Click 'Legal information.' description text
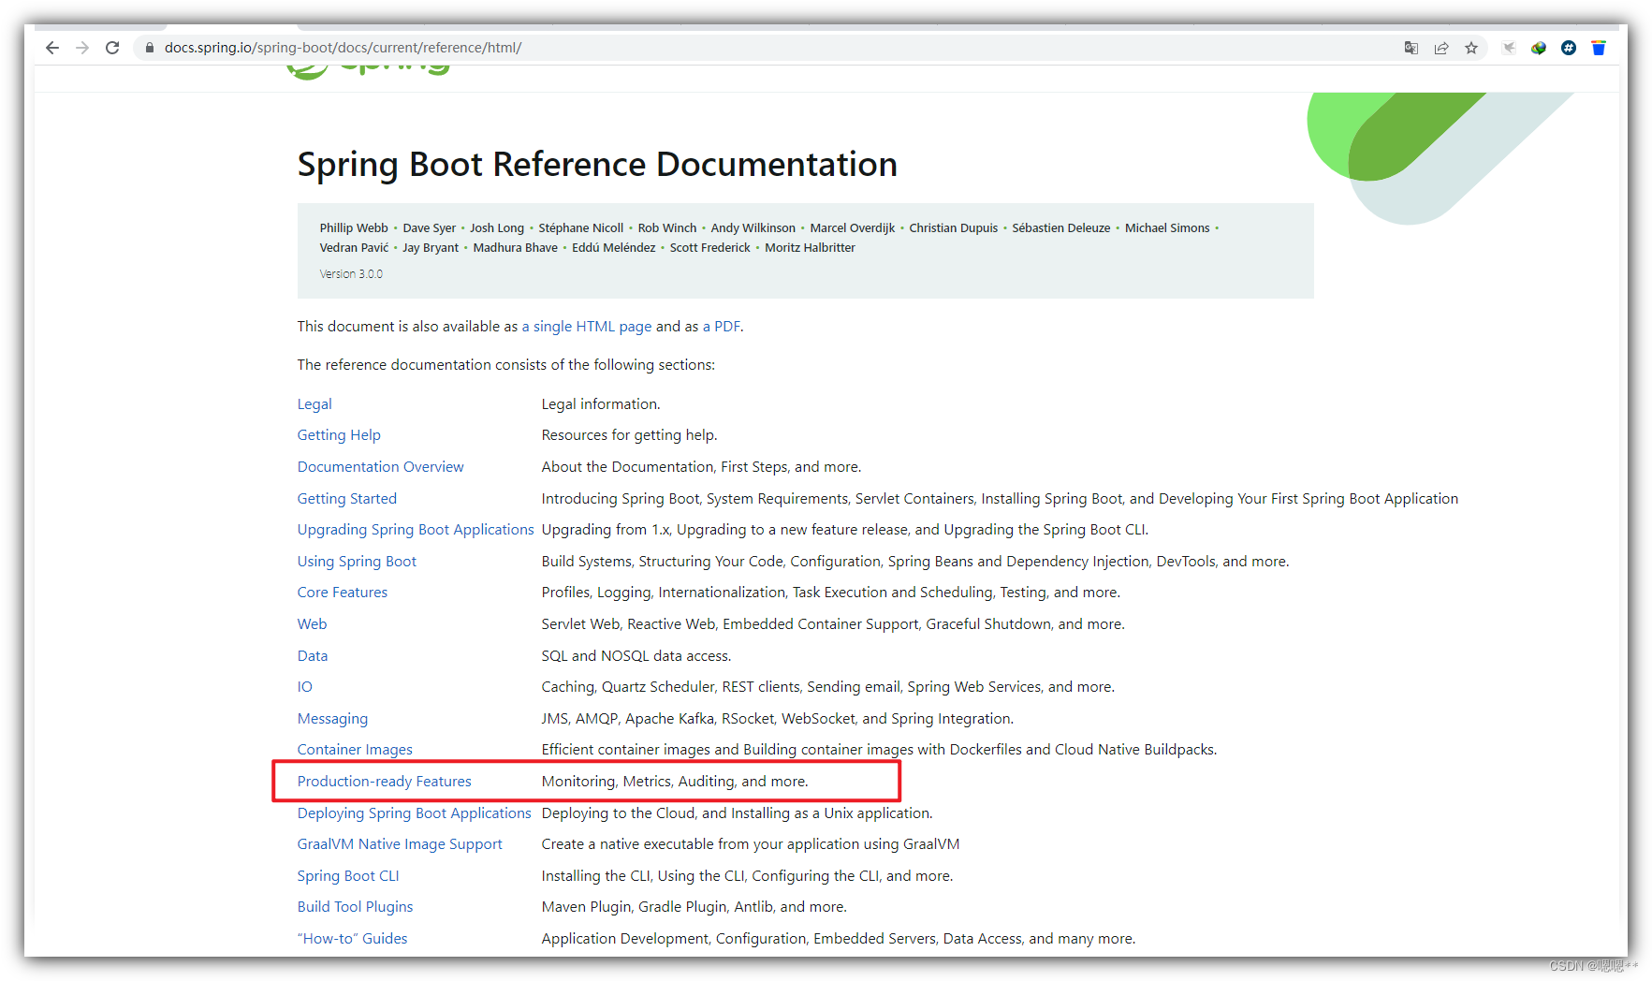 pyautogui.click(x=601, y=403)
